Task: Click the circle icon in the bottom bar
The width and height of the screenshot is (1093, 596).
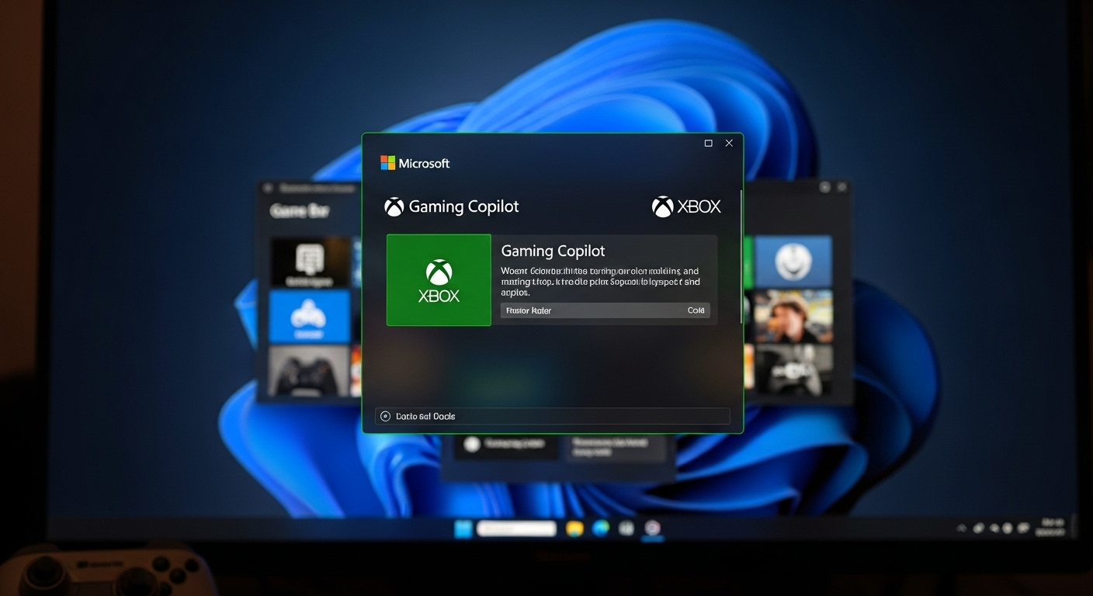Action: pyautogui.click(x=385, y=417)
